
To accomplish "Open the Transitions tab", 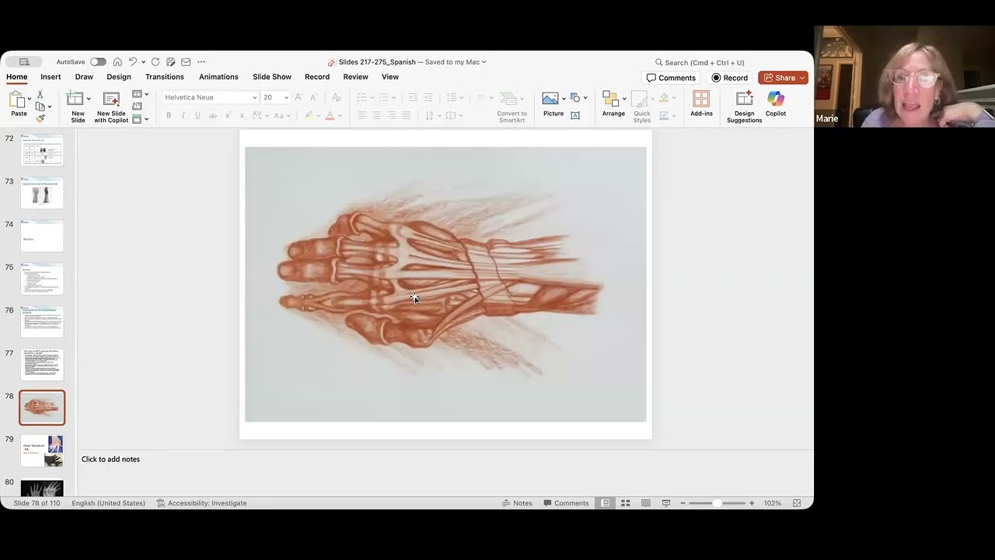I will pyautogui.click(x=165, y=77).
